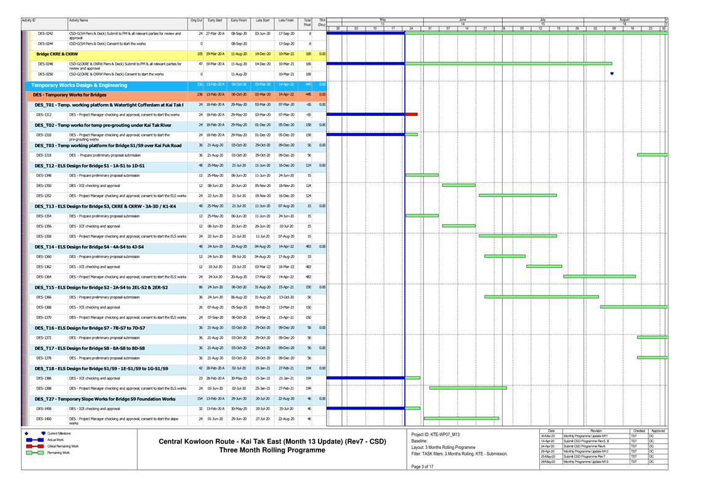Select the green Gantt bar for DES-1350
The width and height of the screenshot is (708, 500).
click(x=458, y=185)
